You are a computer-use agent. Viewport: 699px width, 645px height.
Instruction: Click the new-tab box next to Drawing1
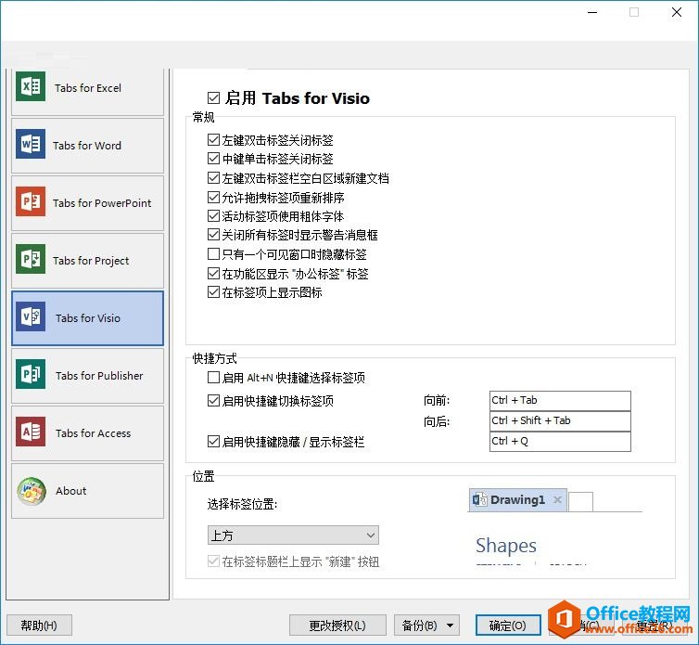click(581, 502)
